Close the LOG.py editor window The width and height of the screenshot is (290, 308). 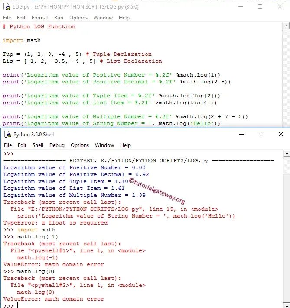(280, 6)
